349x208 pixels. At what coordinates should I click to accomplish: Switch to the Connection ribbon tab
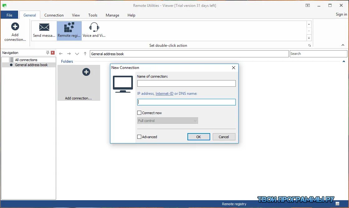54,15
